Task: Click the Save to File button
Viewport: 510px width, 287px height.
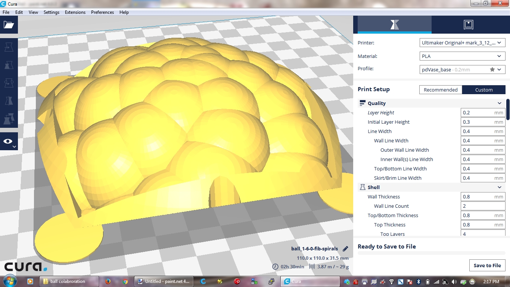Action: 487,265
